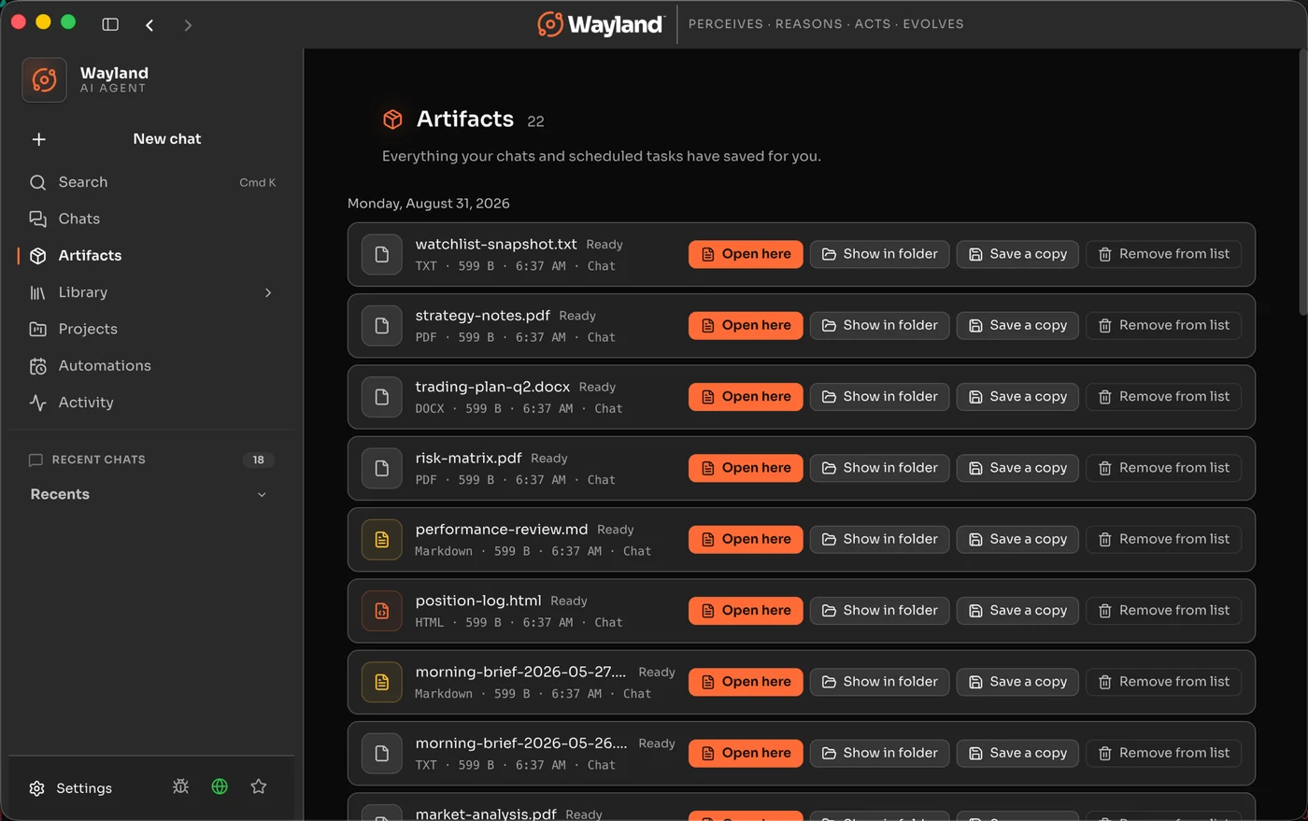Remove morning-brief-2026-05-26 from list

tap(1163, 753)
